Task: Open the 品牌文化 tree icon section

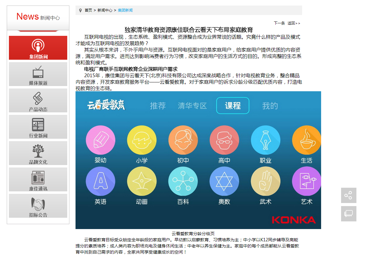Action: (38, 153)
